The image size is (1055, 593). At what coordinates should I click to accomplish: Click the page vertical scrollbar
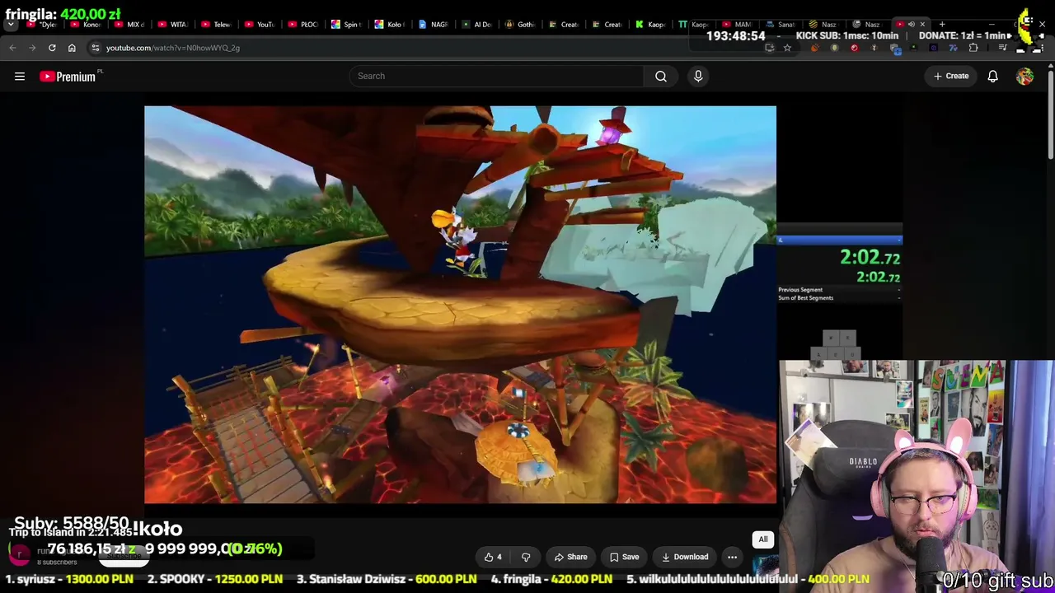click(1050, 115)
